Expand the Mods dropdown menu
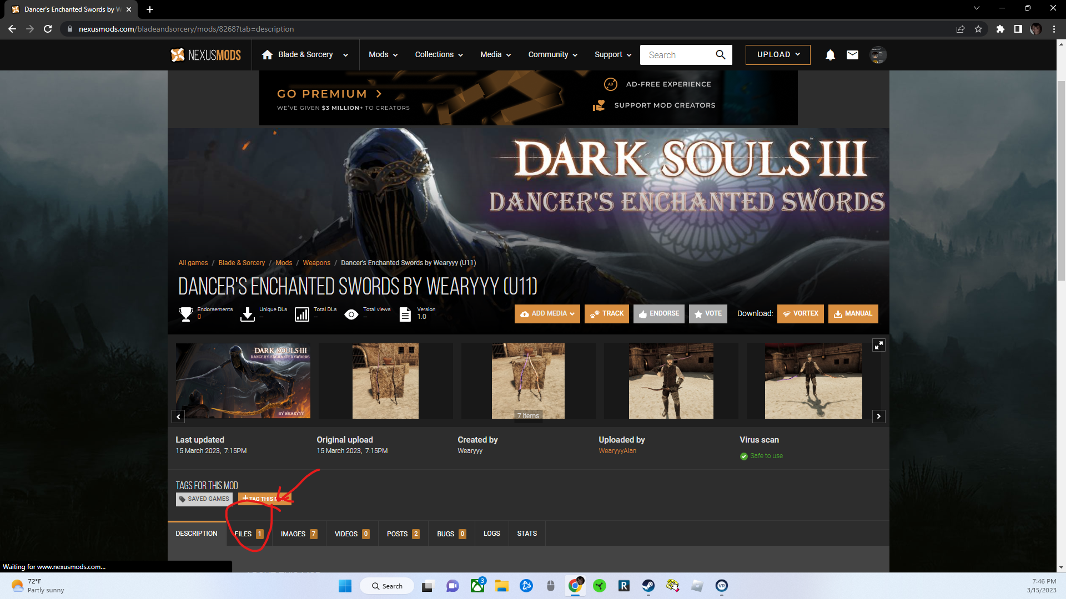 383,55
